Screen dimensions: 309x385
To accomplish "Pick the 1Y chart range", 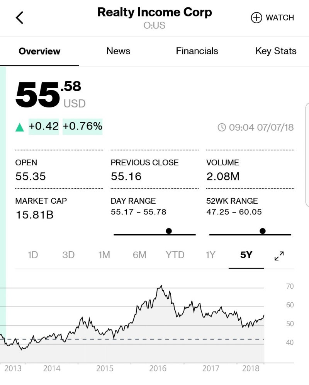I will pyautogui.click(x=210, y=255).
